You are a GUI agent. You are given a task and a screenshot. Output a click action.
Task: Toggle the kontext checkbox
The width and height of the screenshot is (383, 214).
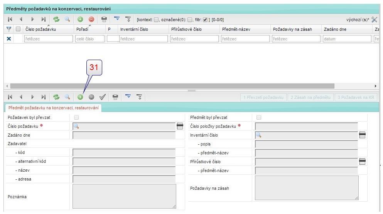tap(156, 20)
